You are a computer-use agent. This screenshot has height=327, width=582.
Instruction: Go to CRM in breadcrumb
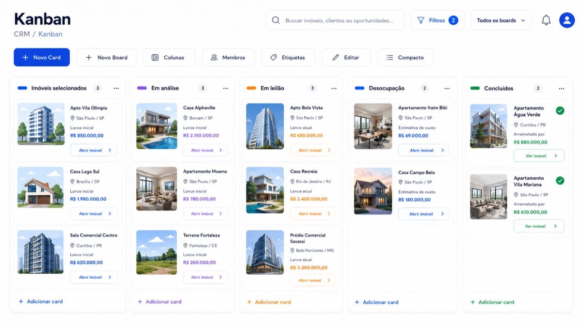pos(22,34)
